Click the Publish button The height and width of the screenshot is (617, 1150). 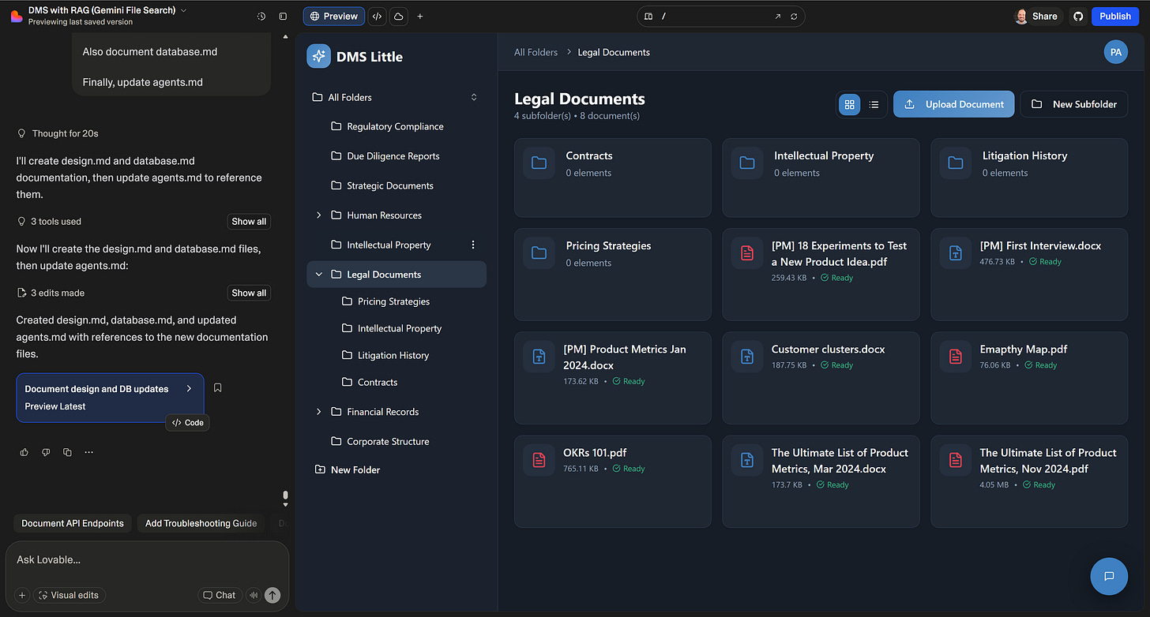pyautogui.click(x=1114, y=16)
